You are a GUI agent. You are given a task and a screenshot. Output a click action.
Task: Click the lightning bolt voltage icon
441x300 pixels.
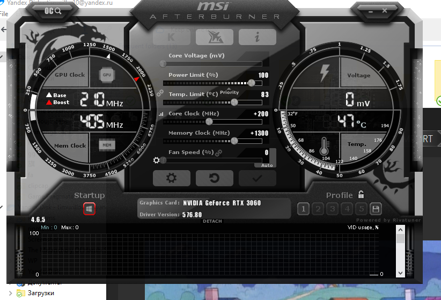tap(325, 73)
